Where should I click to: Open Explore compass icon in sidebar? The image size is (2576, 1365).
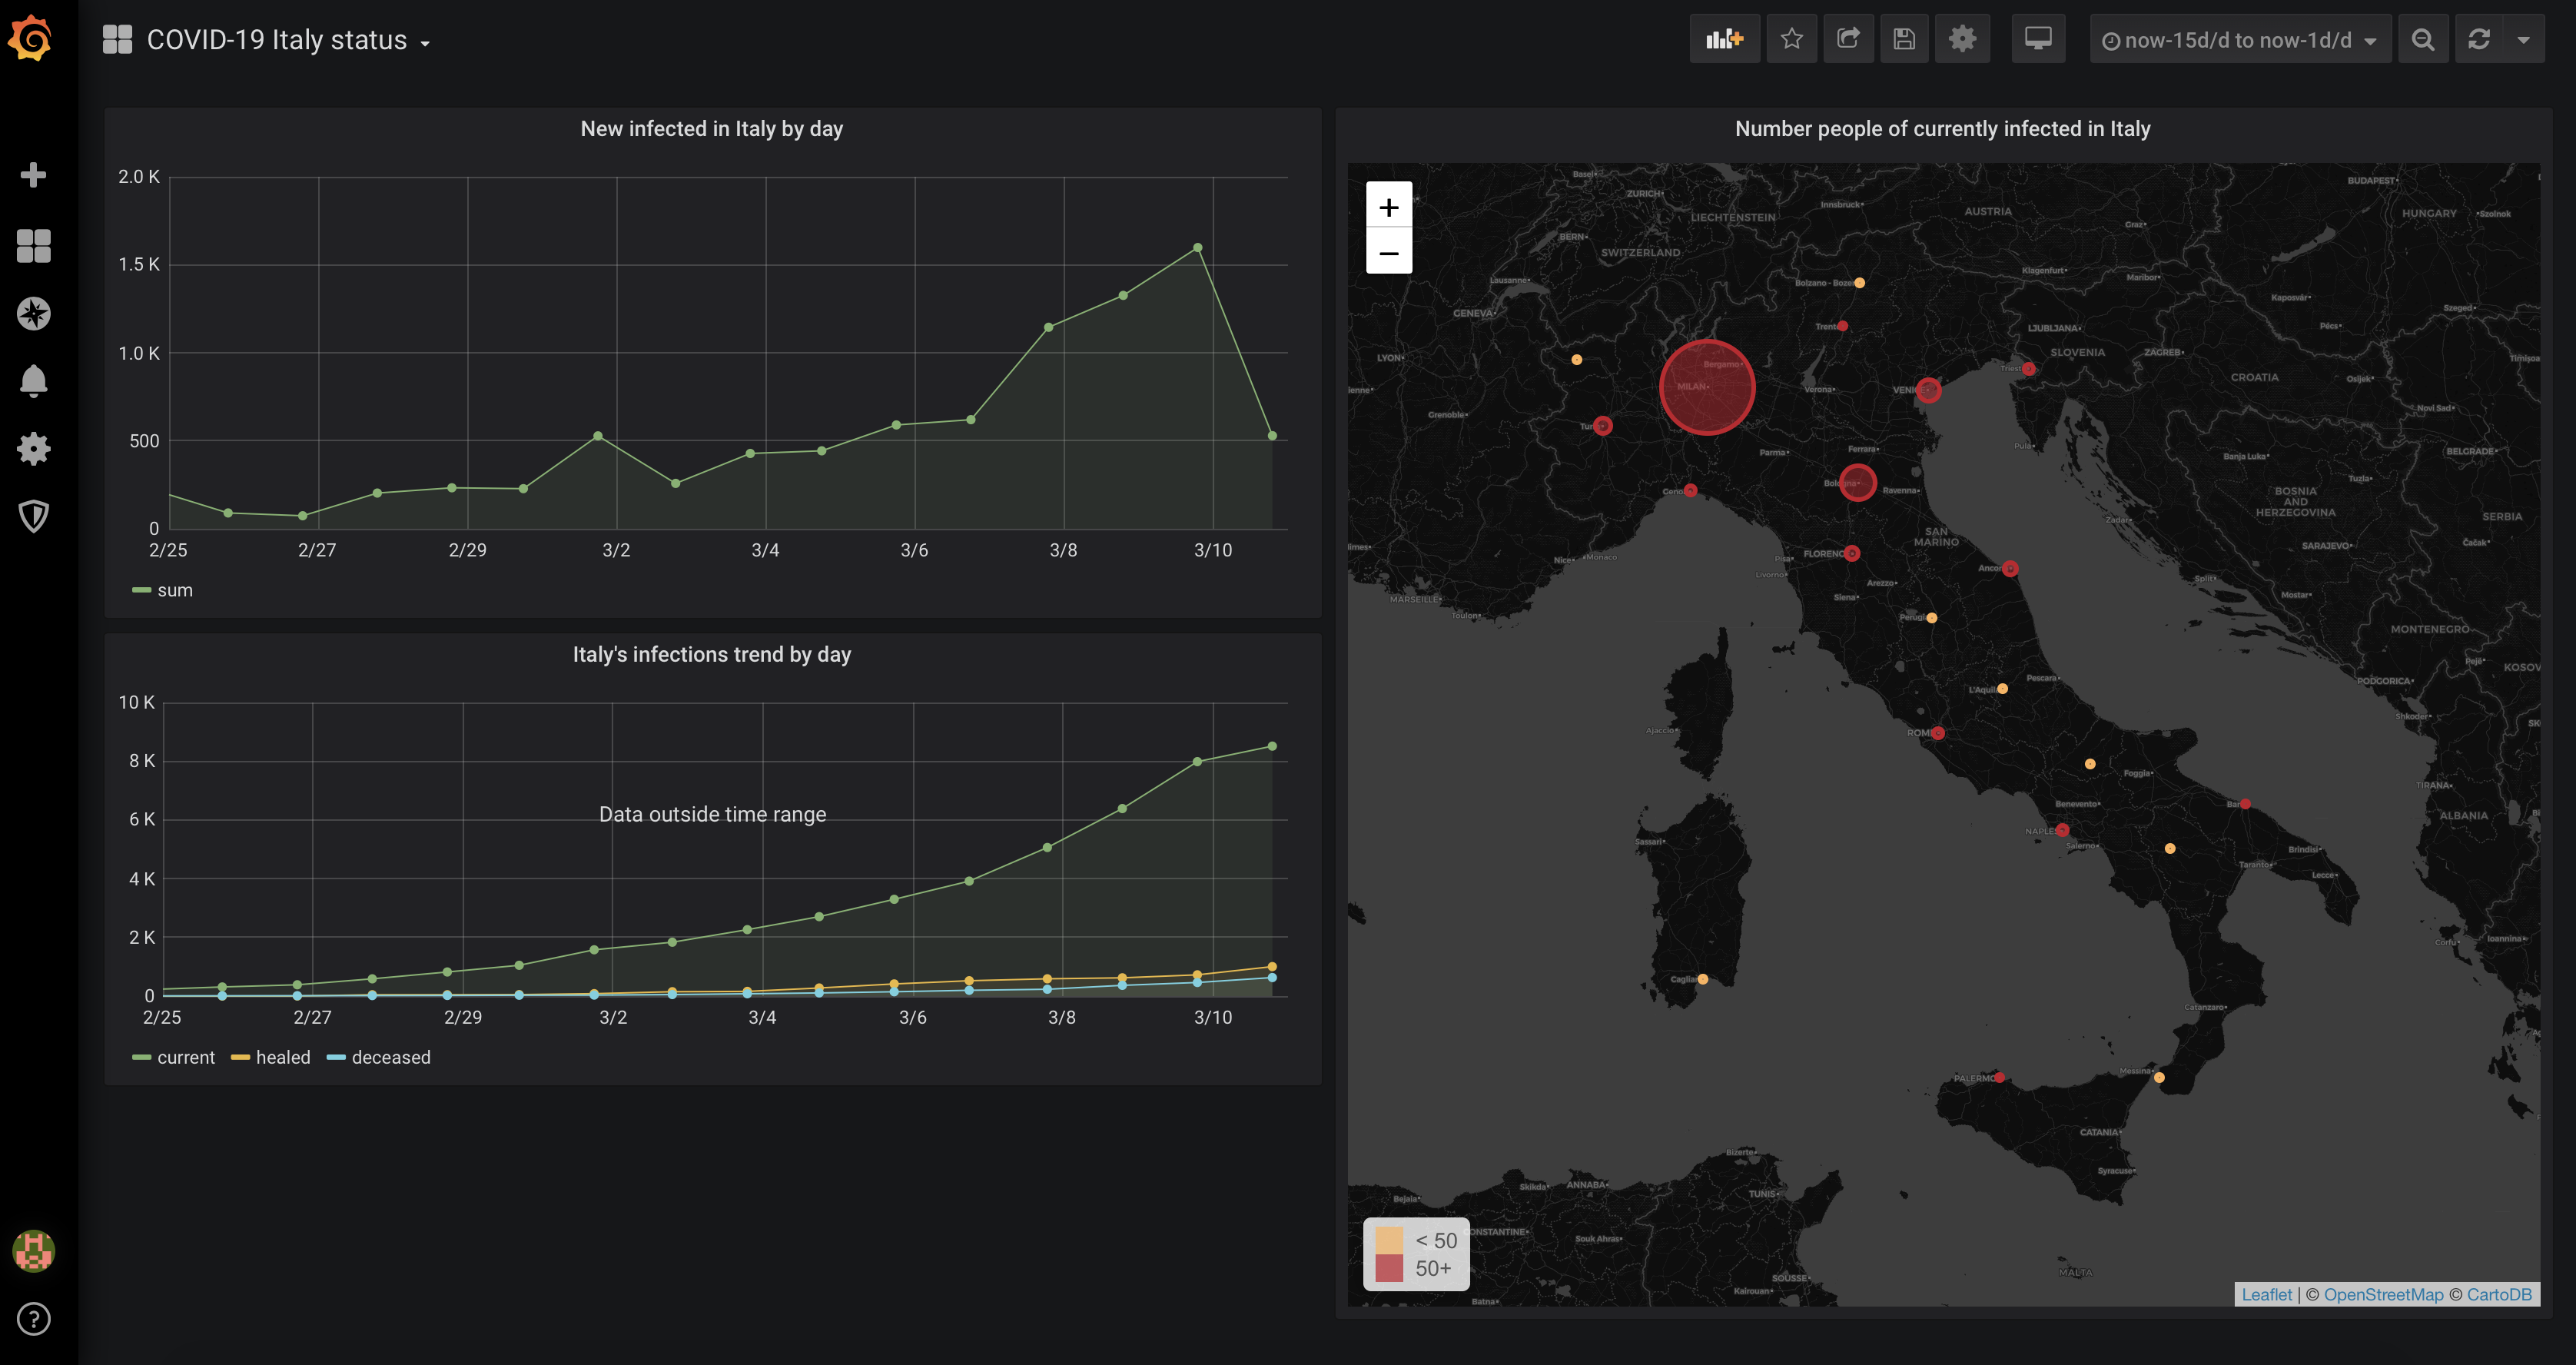coord(34,314)
